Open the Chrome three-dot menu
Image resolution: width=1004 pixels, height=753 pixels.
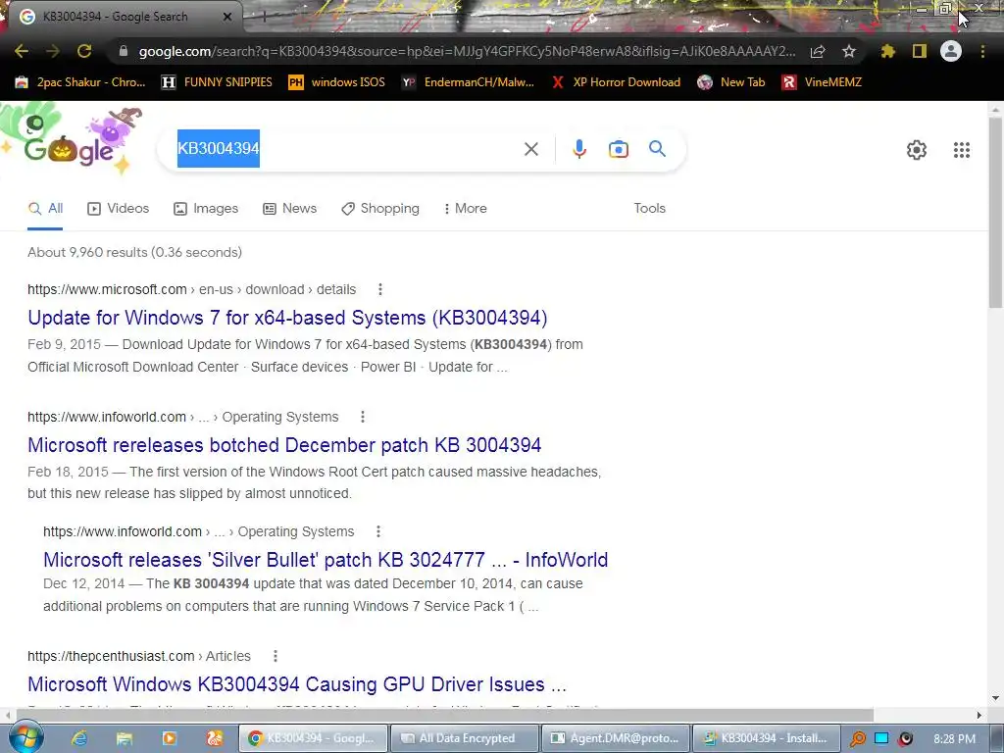click(982, 51)
